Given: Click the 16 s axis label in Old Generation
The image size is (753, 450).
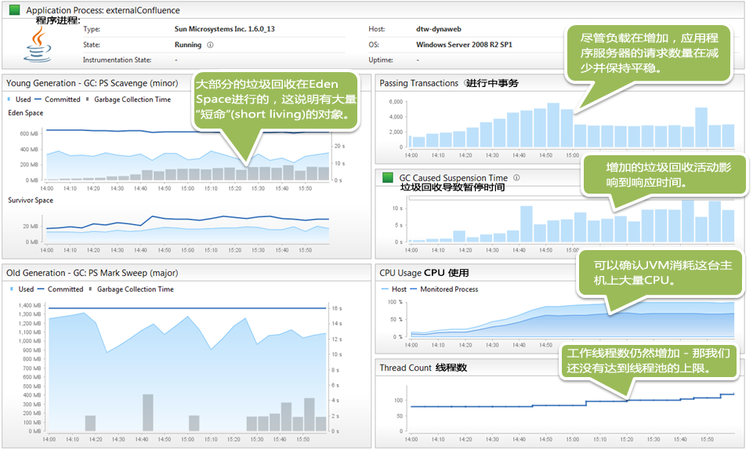Looking at the screenshot, I should point(337,308).
